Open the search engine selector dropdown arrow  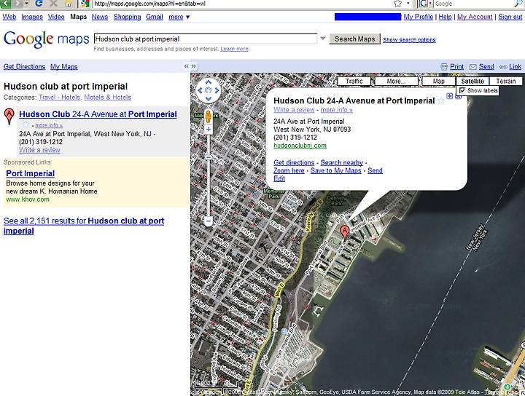point(431,4)
